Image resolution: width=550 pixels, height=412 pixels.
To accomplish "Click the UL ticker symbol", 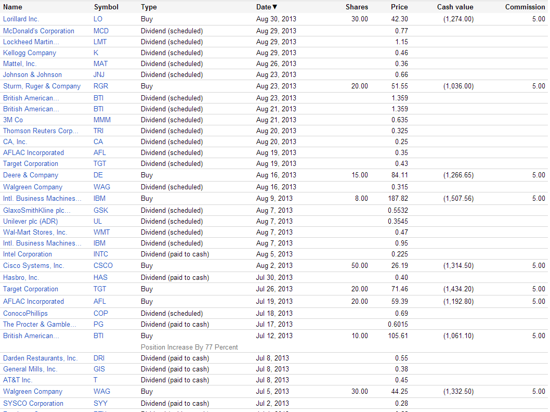I will [x=98, y=221].
